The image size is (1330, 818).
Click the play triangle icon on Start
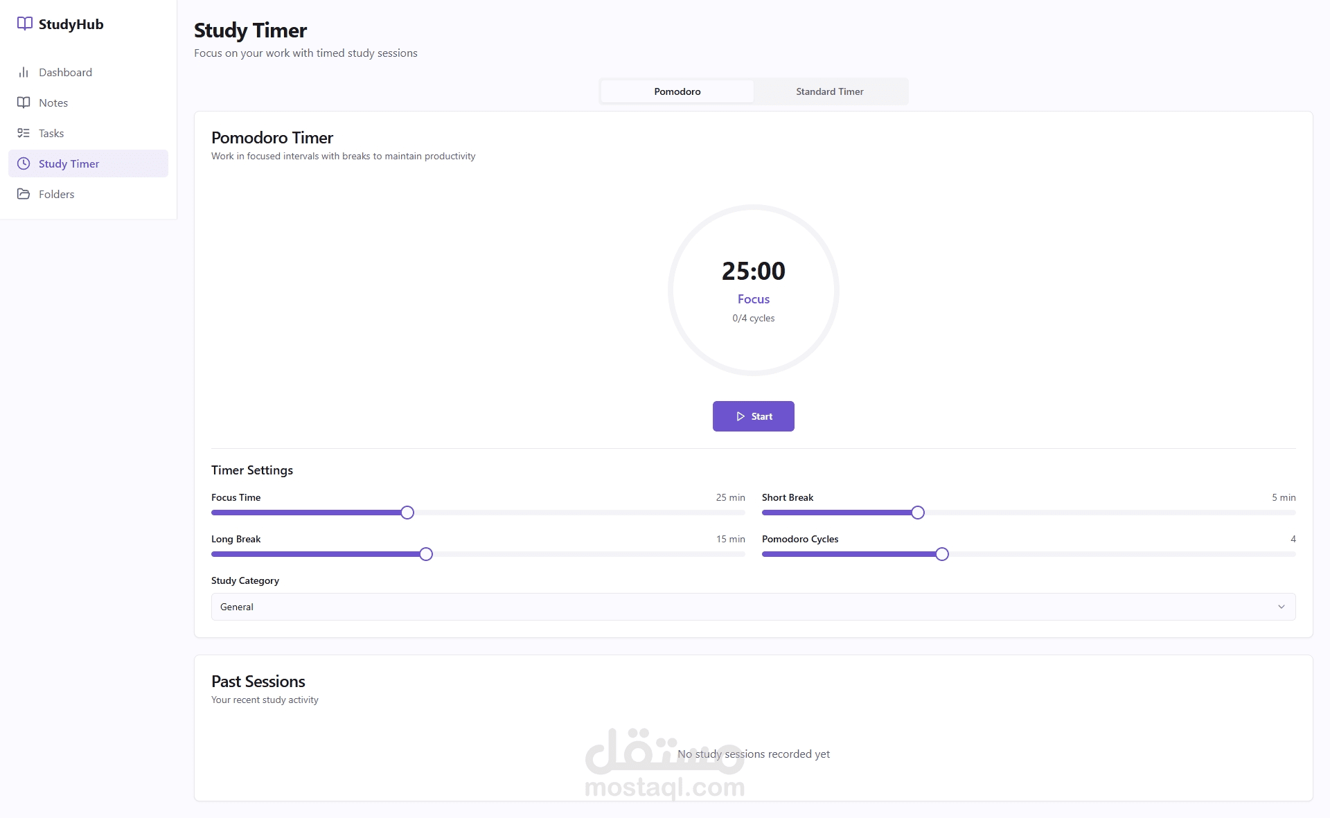[x=741, y=416]
